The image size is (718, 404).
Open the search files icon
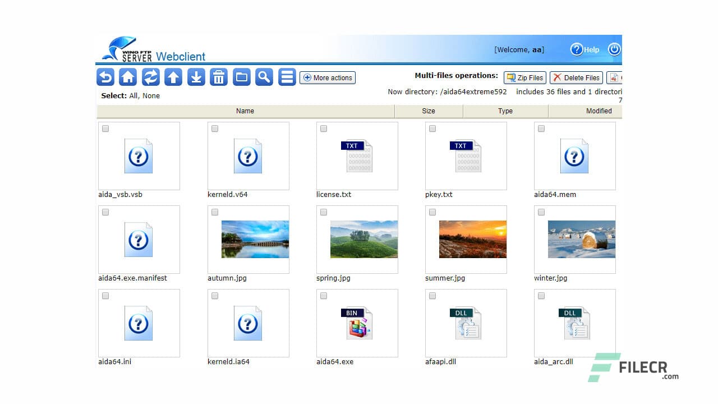264,77
